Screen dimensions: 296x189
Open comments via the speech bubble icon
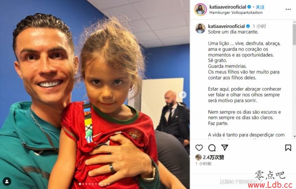tap(212, 148)
